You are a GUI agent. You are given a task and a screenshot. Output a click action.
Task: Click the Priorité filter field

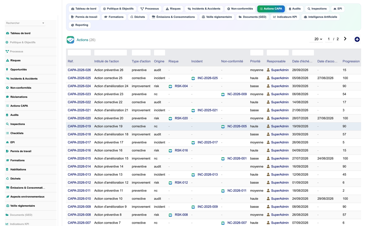tap(257, 53)
